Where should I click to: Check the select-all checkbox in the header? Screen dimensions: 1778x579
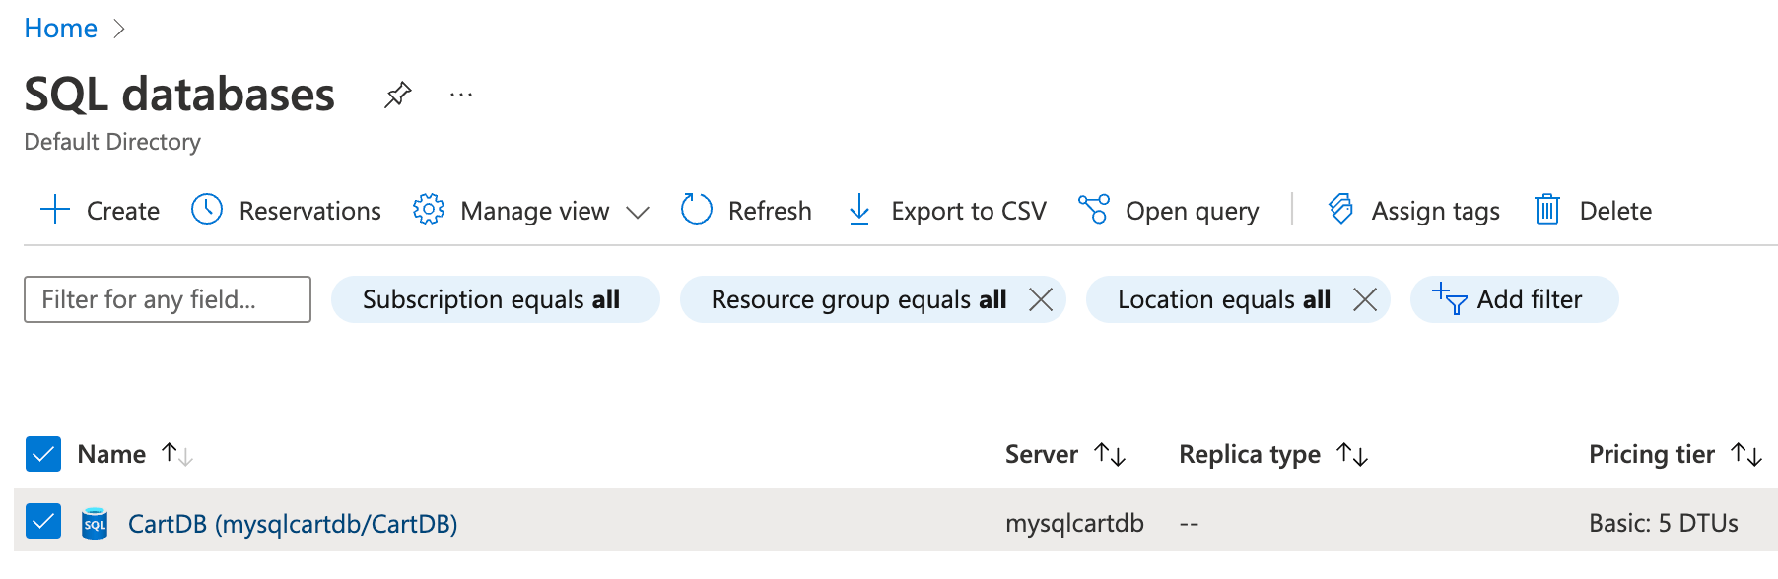tap(41, 454)
